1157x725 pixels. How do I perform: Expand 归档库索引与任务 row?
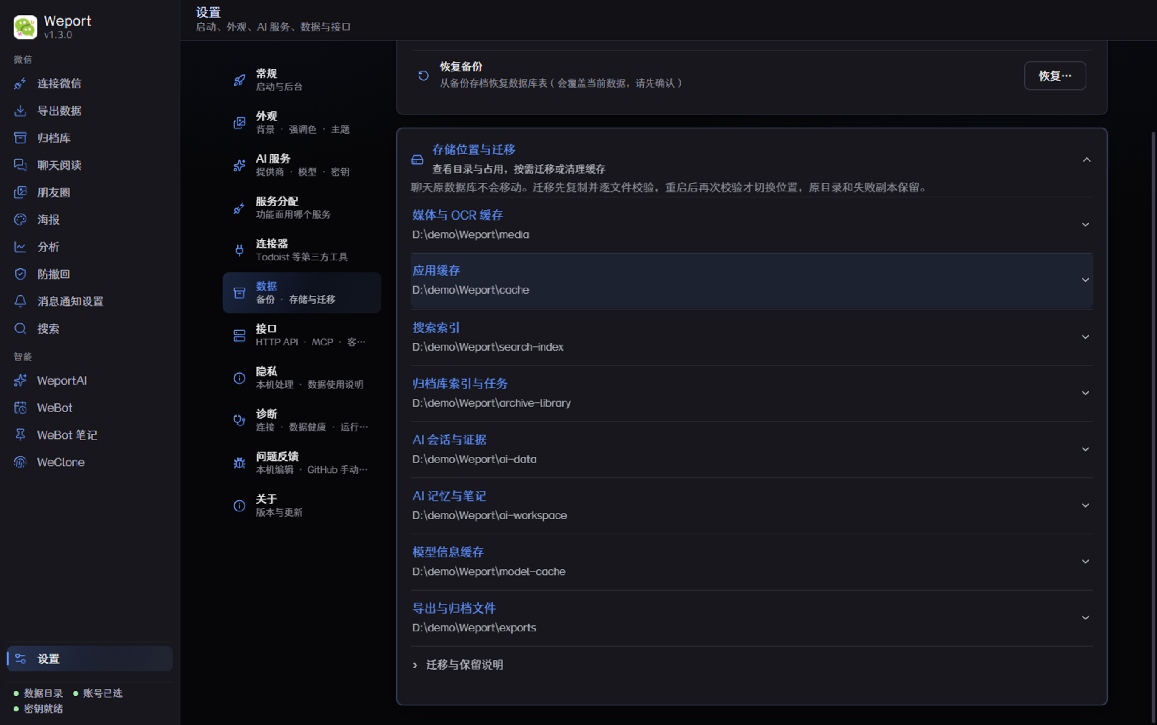(x=752, y=393)
